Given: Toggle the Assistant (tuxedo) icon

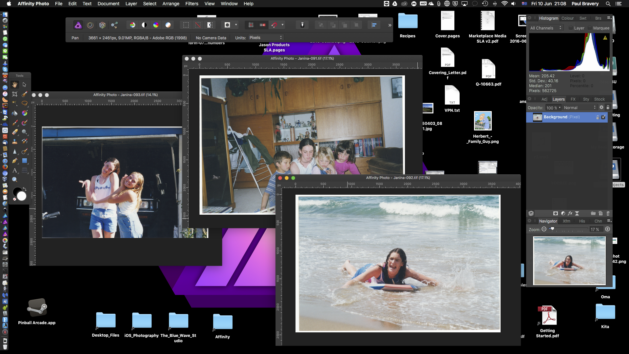Looking at the screenshot, I should 302,25.
